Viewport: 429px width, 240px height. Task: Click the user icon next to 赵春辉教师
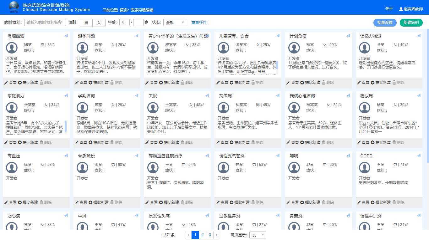(401, 9)
